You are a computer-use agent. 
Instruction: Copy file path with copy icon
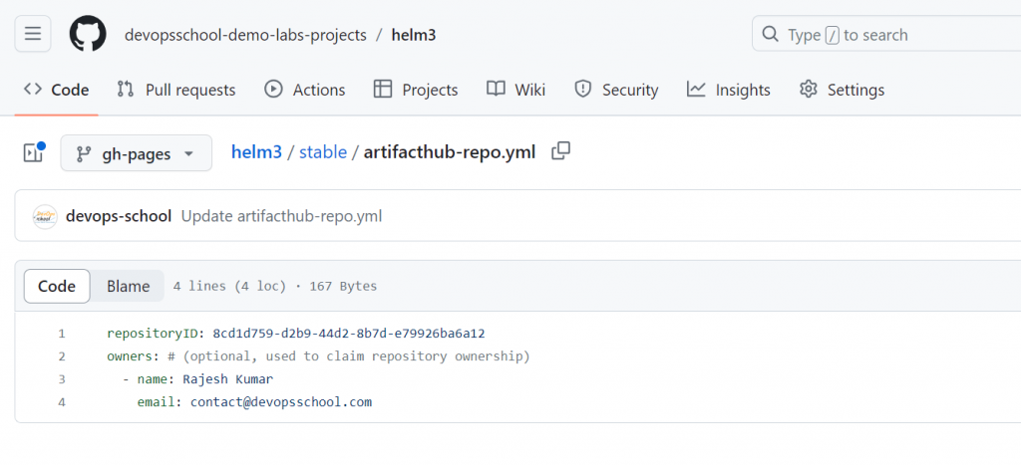561,151
